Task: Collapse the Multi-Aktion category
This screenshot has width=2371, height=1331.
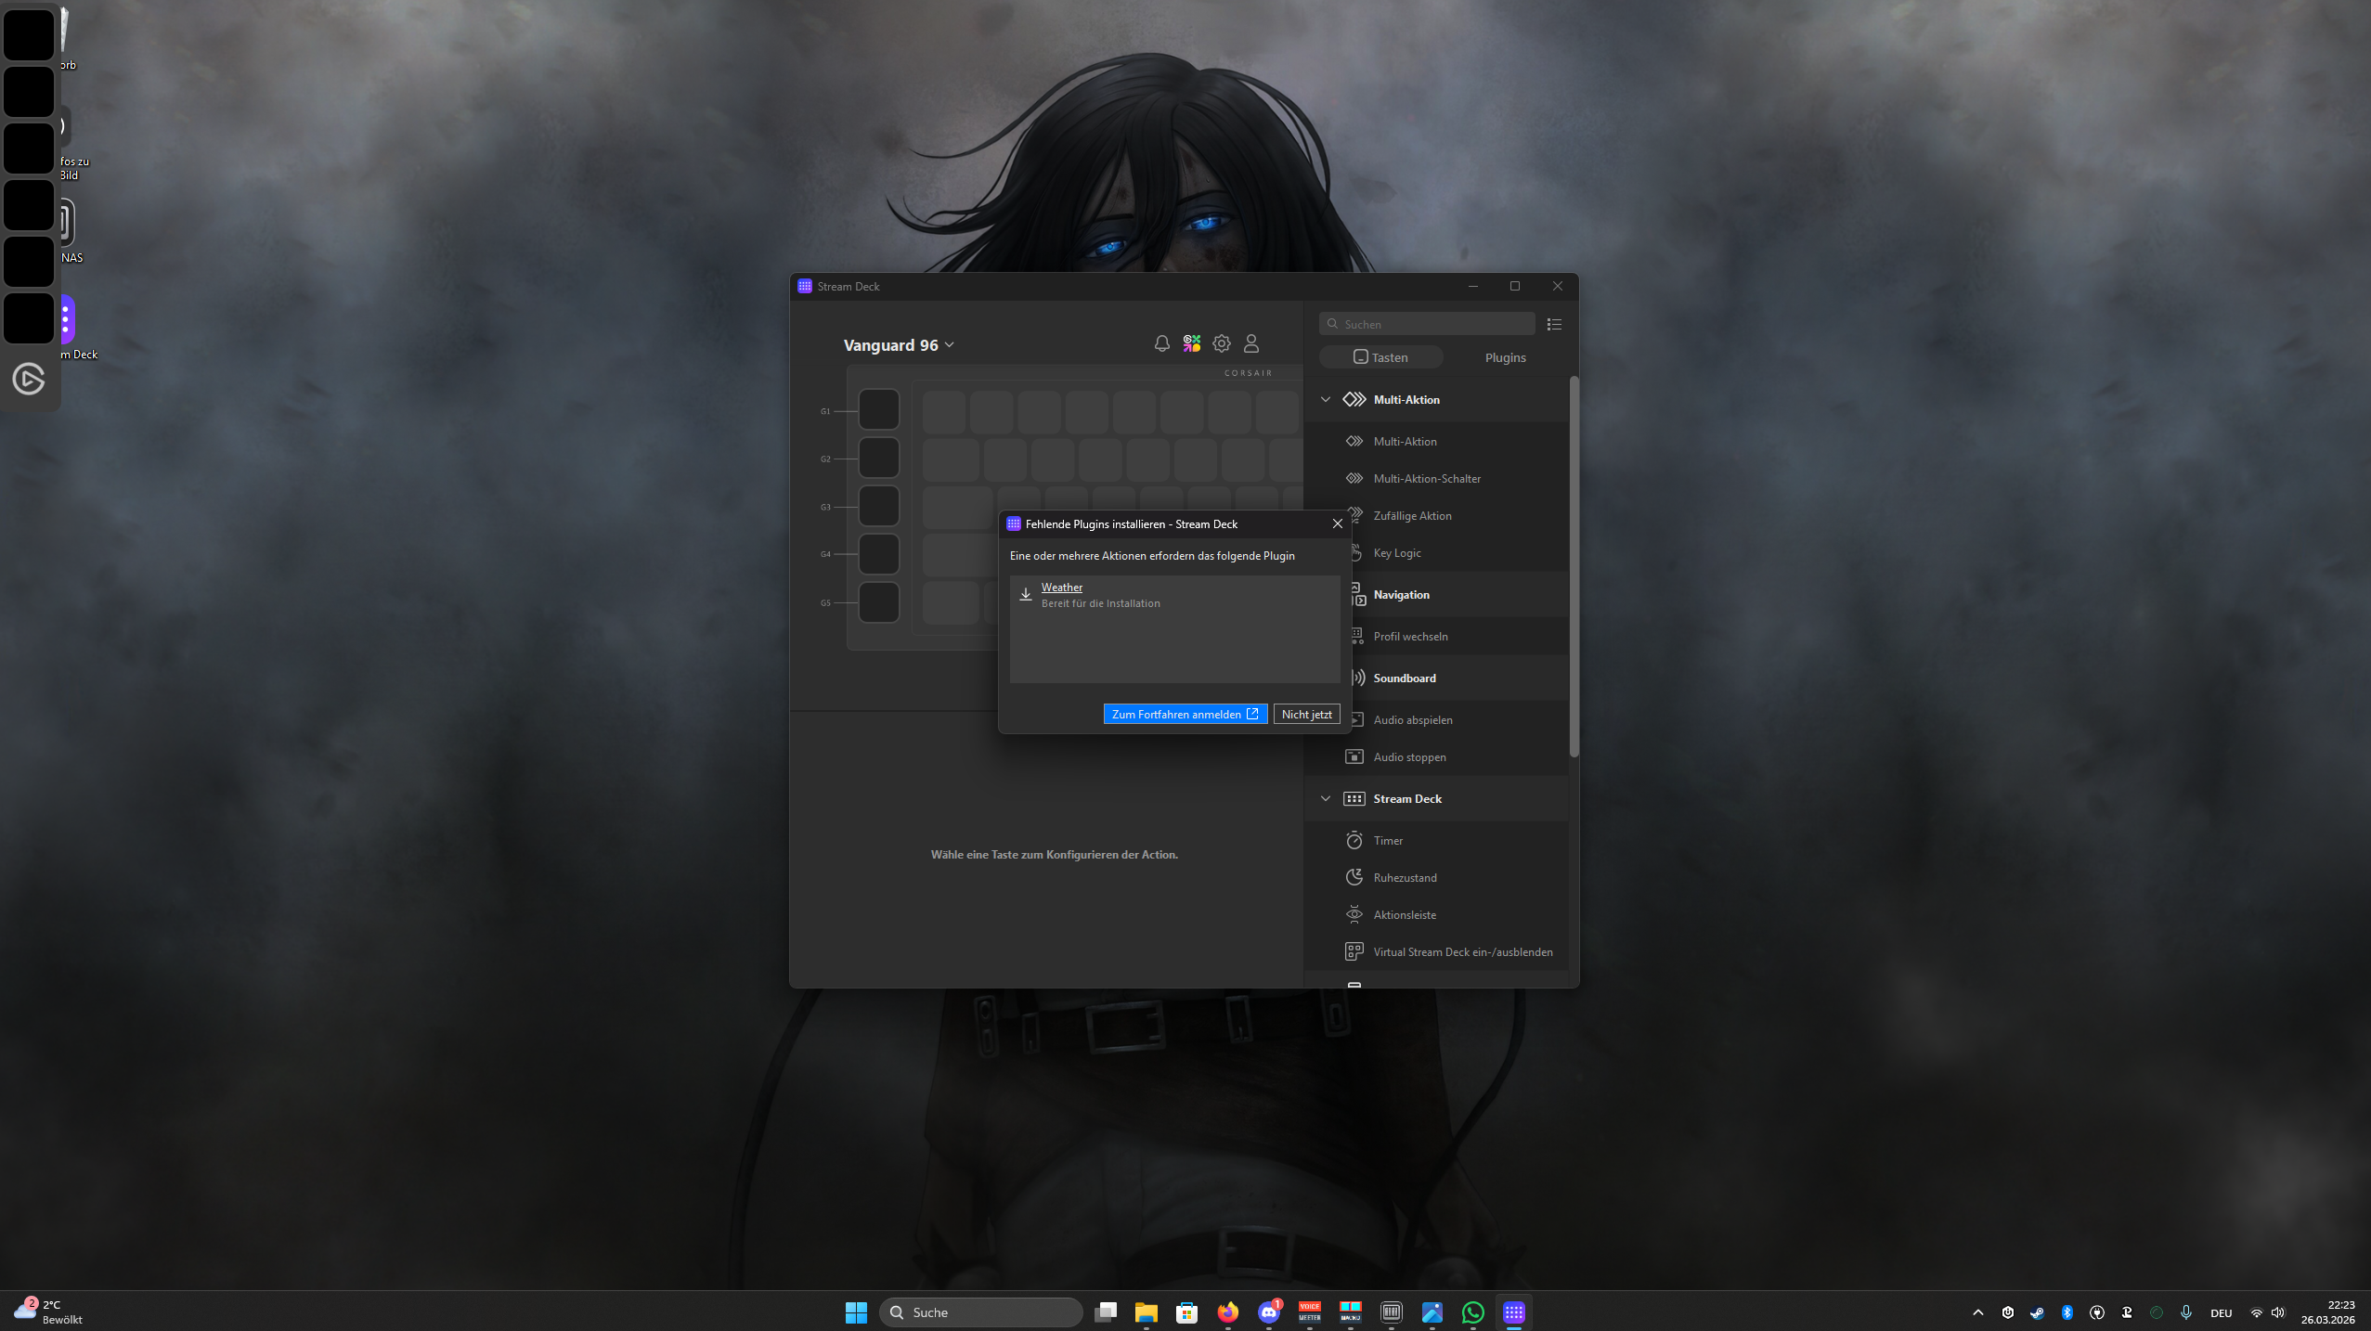Action: [1326, 399]
